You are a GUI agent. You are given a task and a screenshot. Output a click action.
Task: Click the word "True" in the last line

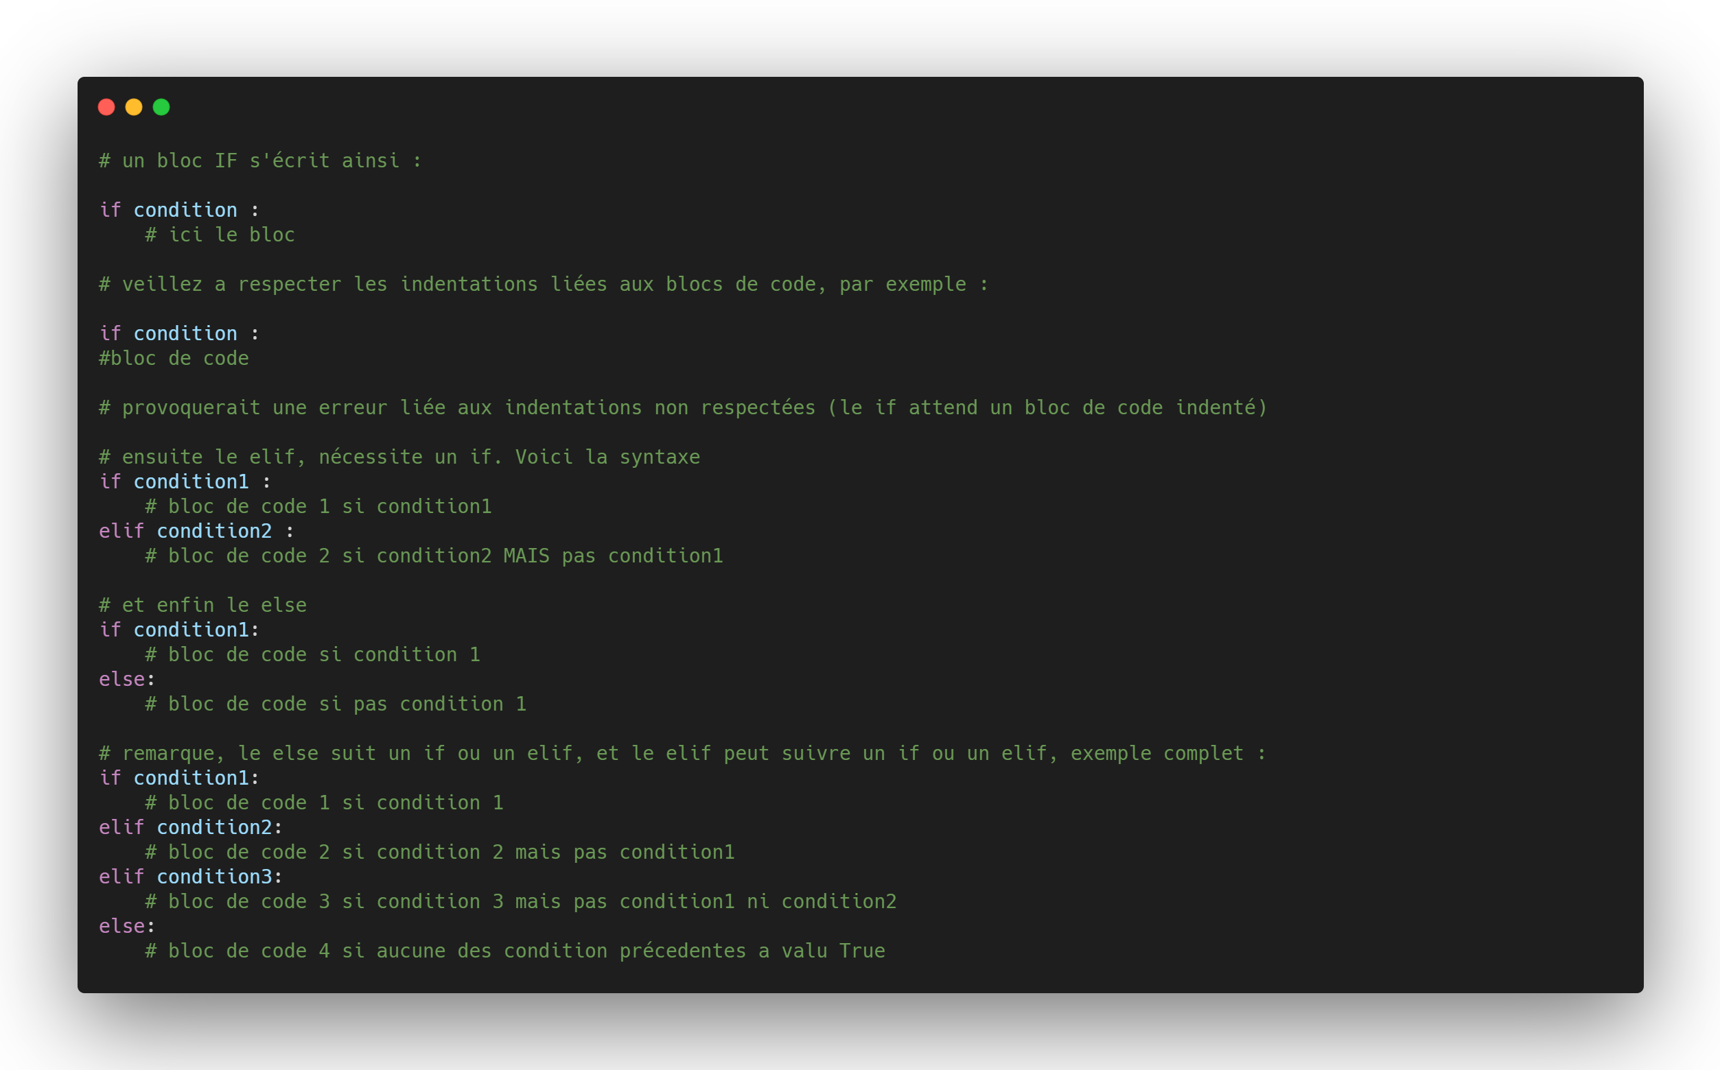click(862, 951)
